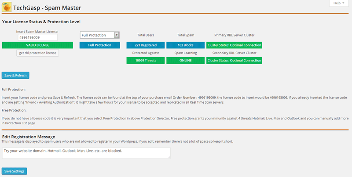Click the ONLINE spam learning badge
The image size is (352, 177).
pyautogui.click(x=185, y=61)
